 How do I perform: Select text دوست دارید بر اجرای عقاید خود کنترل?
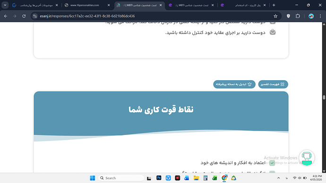(215, 33)
